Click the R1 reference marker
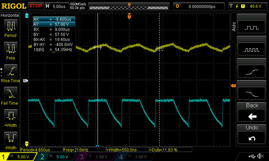 [26, 80]
